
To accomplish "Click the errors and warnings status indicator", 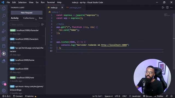I will pyautogui.click(x=6, y=96).
